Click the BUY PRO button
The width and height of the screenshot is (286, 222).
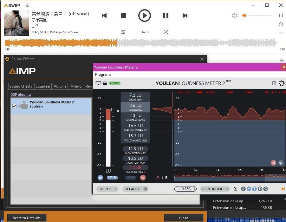pos(115,83)
